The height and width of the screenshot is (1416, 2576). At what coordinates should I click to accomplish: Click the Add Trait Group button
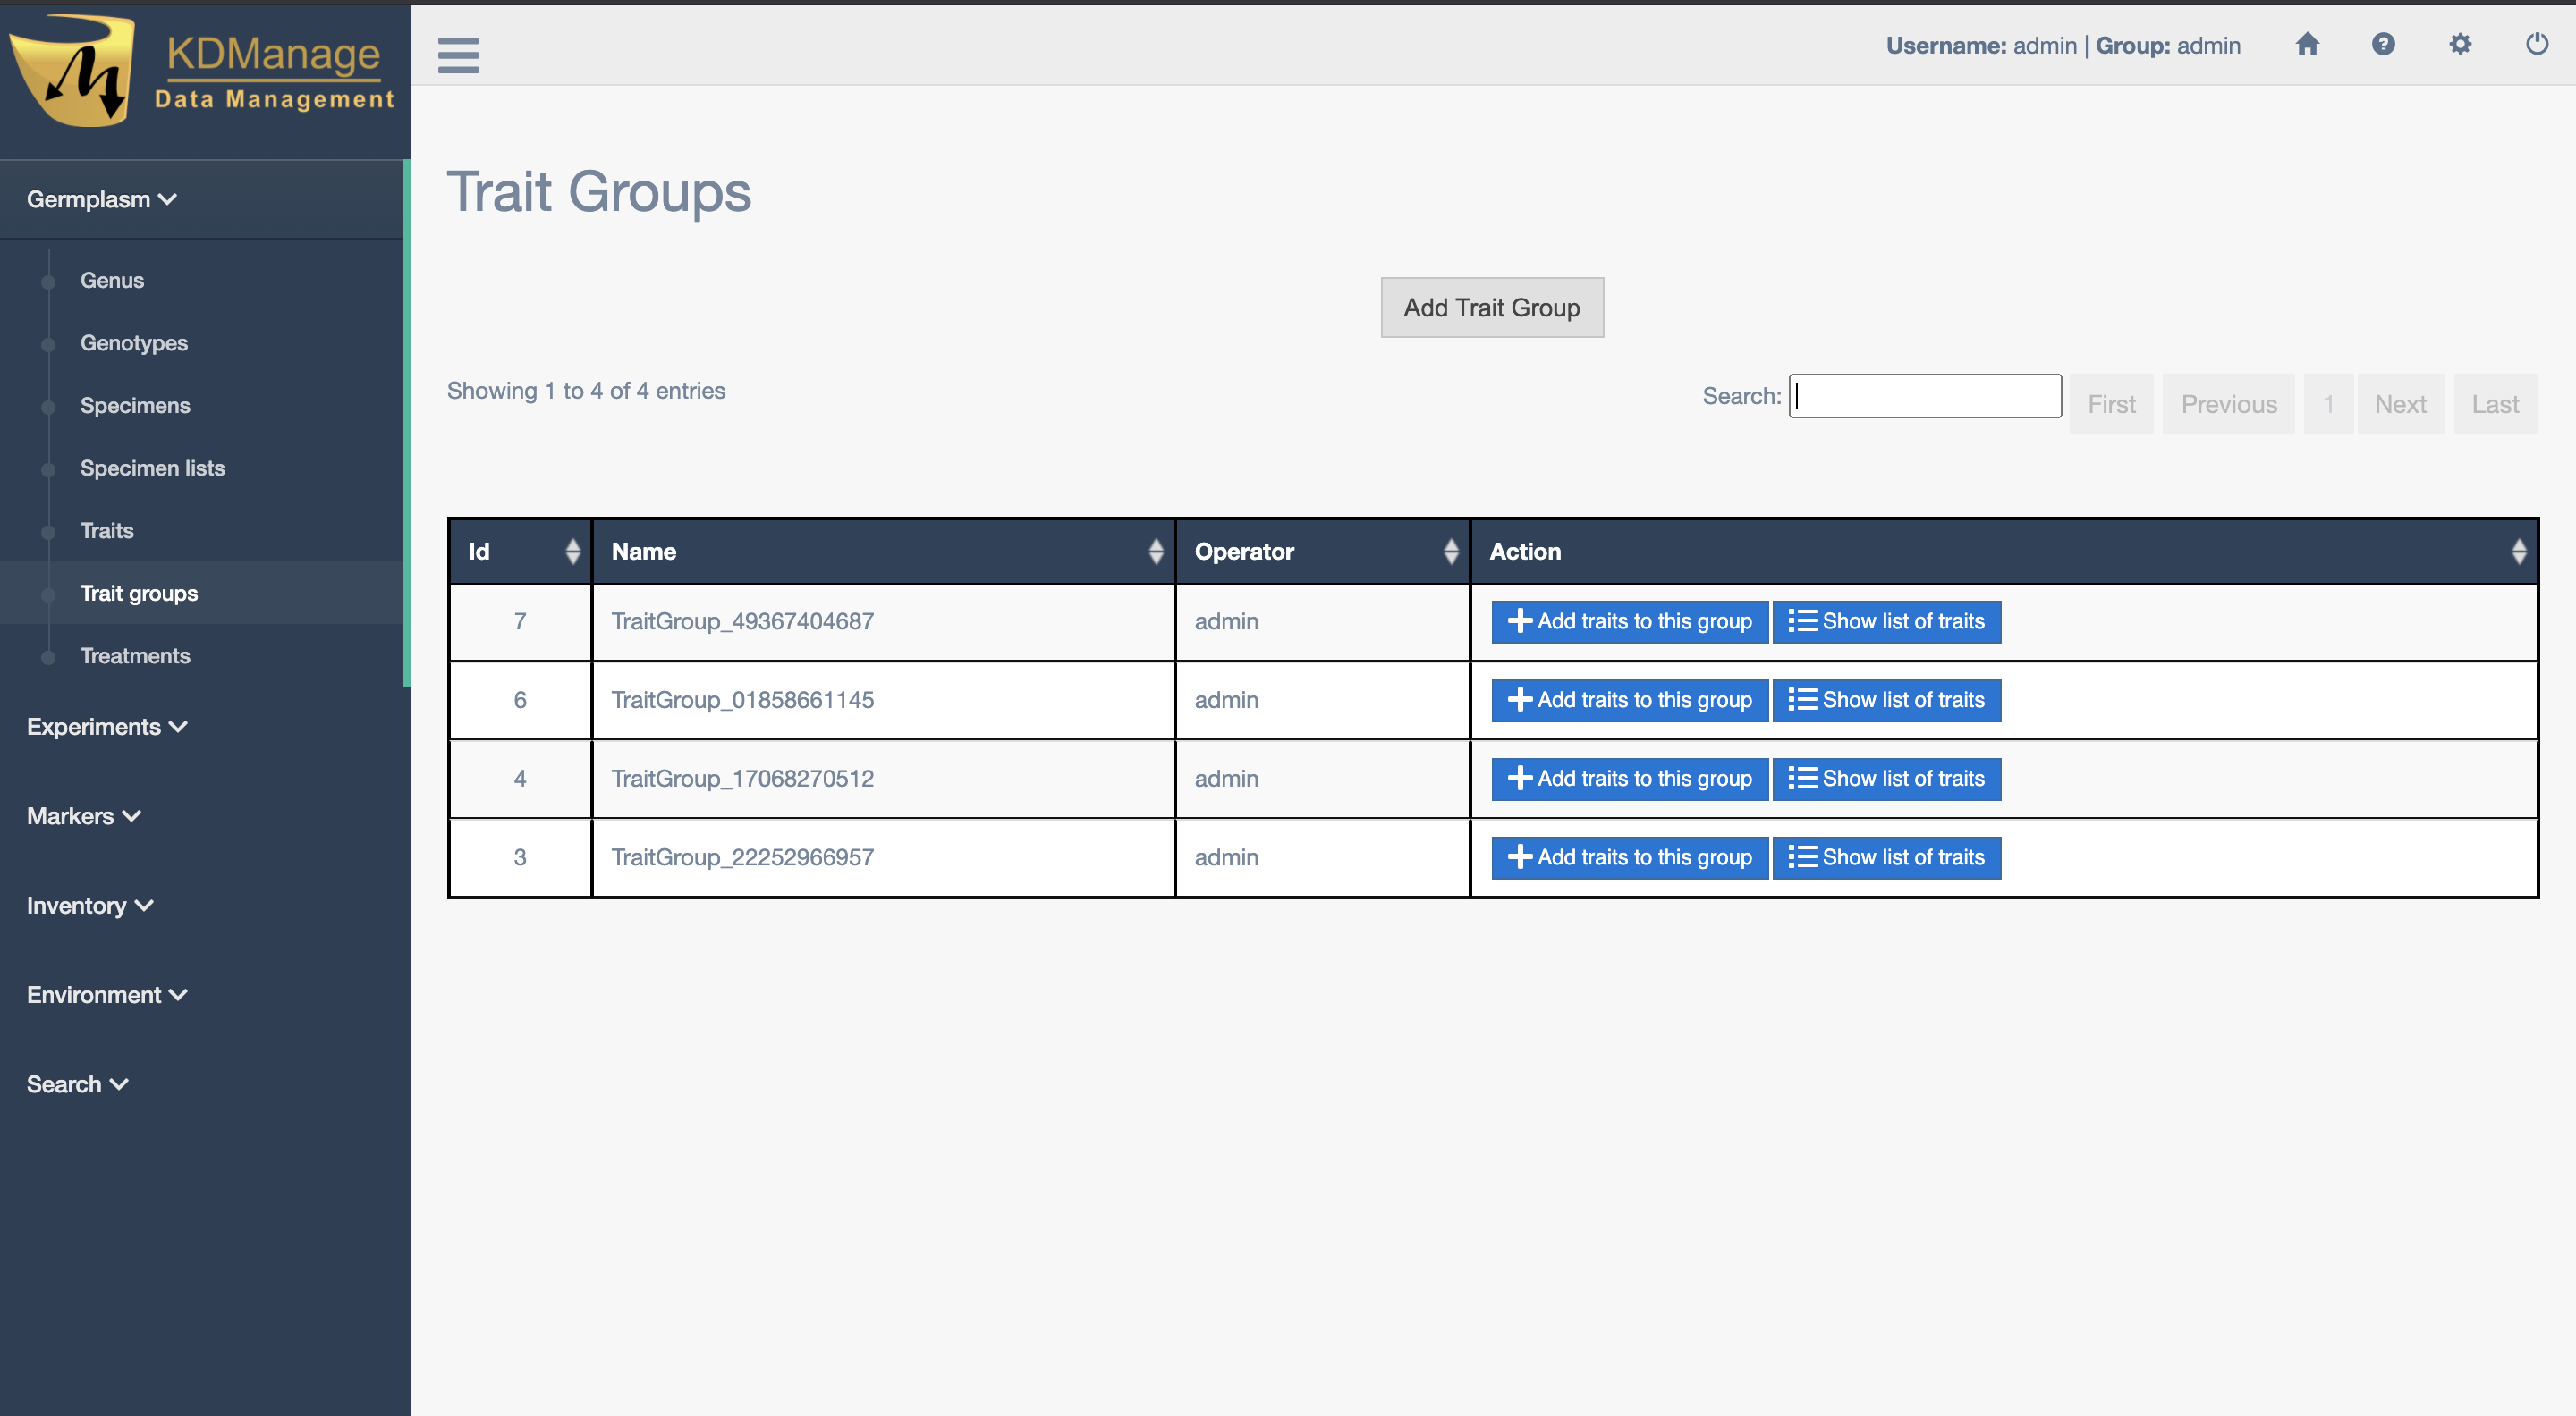click(x=1491, y=308)
